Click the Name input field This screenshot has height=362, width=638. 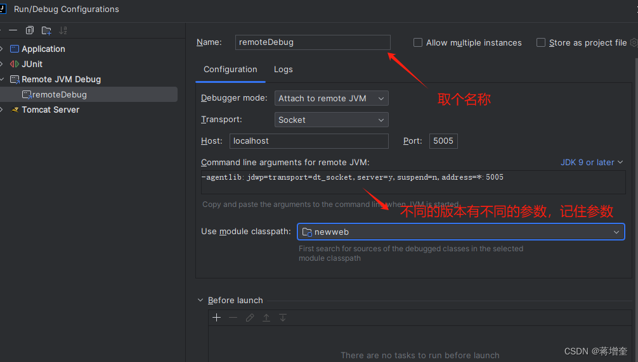313,42
